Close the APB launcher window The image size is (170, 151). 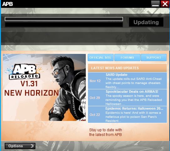(165, 4)
